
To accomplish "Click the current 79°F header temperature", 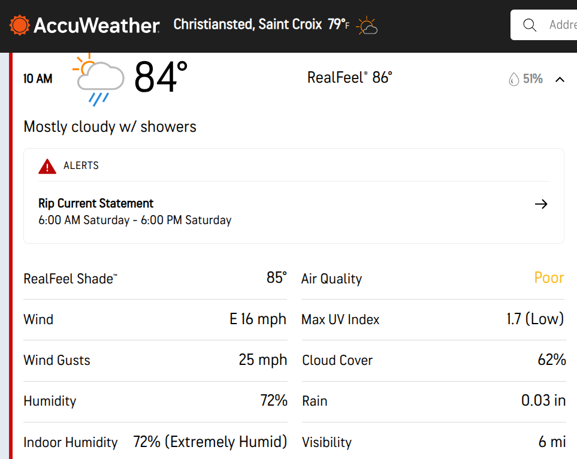I will pyautogui.click(x=338, y=25).
